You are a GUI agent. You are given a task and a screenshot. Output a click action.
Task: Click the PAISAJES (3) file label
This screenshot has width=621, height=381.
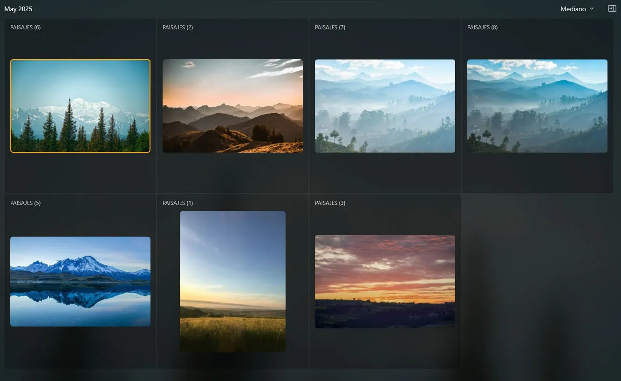[x=330, y=203]
